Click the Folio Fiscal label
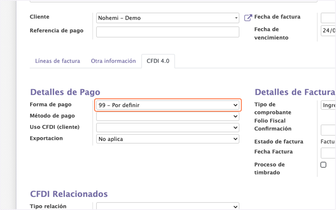 pyautogui.click(x=270, y=121)
